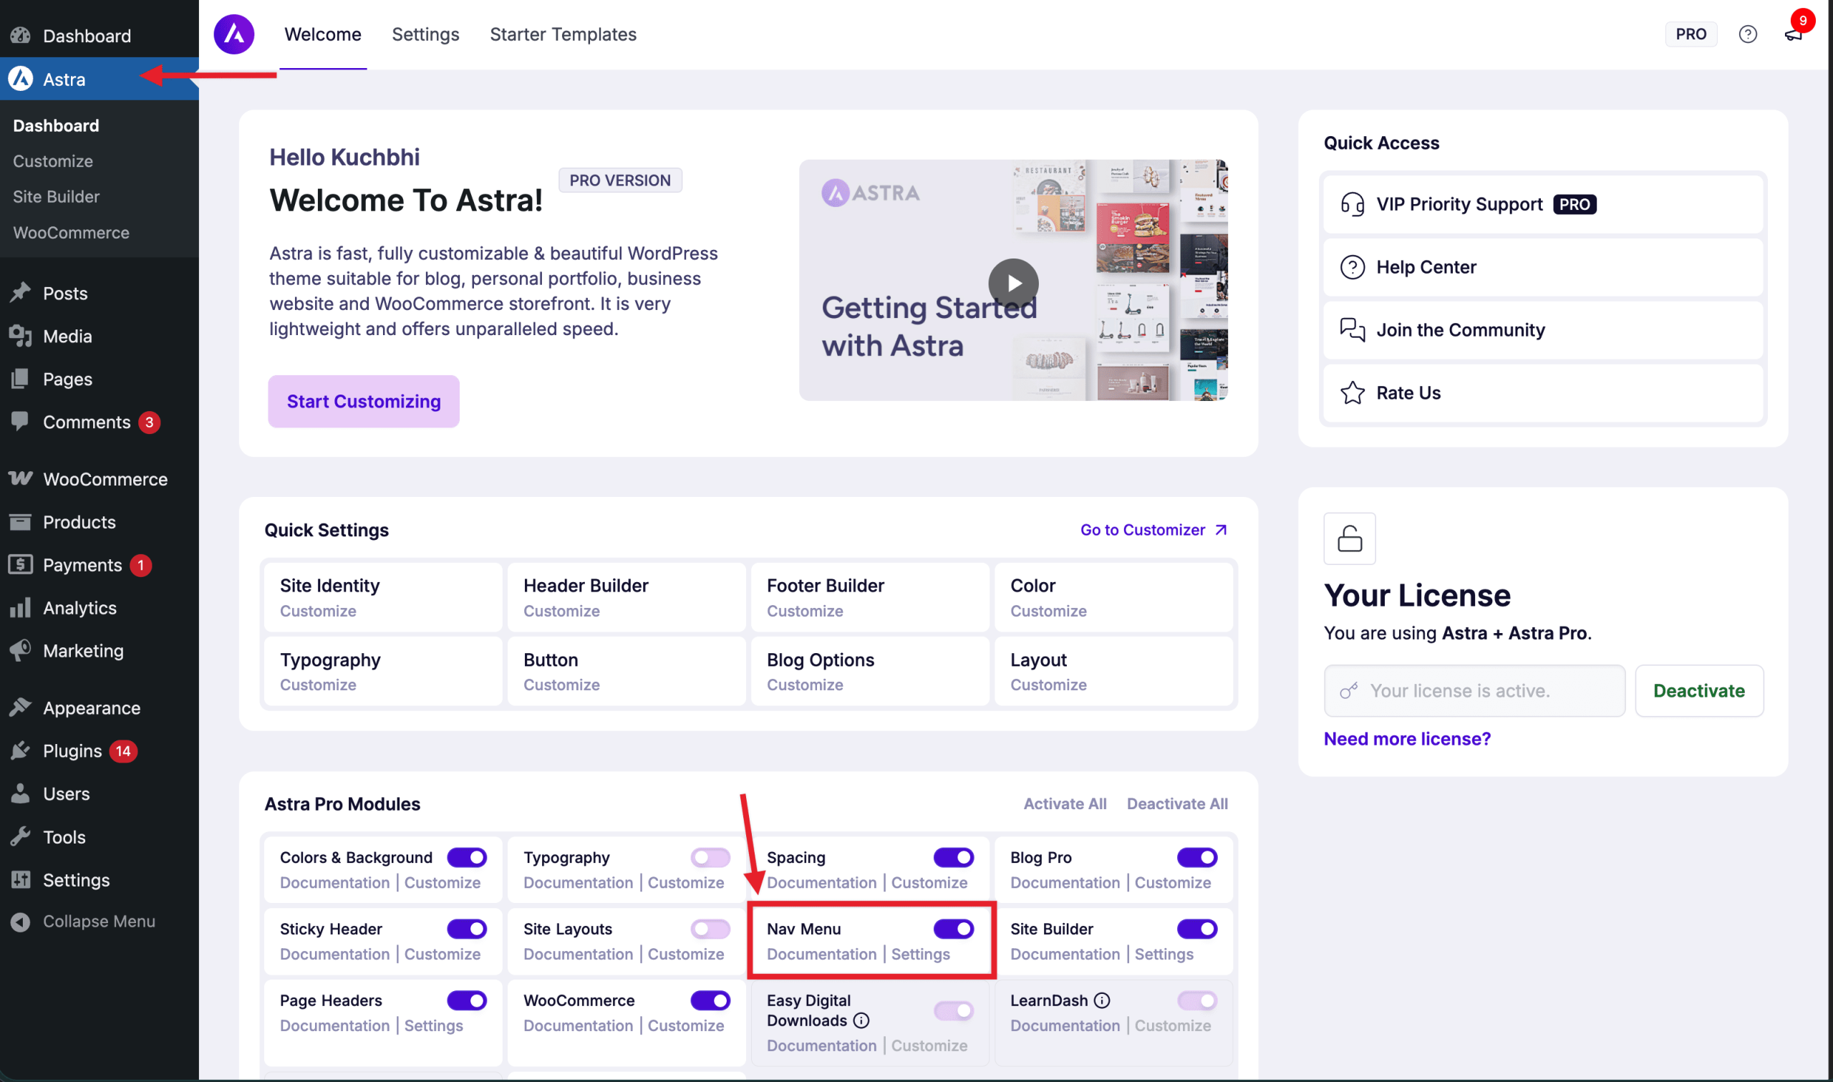The width and height of the screenshot is (1833, 1082).
Task: Switch to the Settings tab
Action: (425, 34)
